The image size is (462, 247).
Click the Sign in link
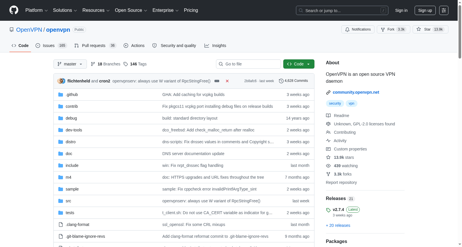401,10
